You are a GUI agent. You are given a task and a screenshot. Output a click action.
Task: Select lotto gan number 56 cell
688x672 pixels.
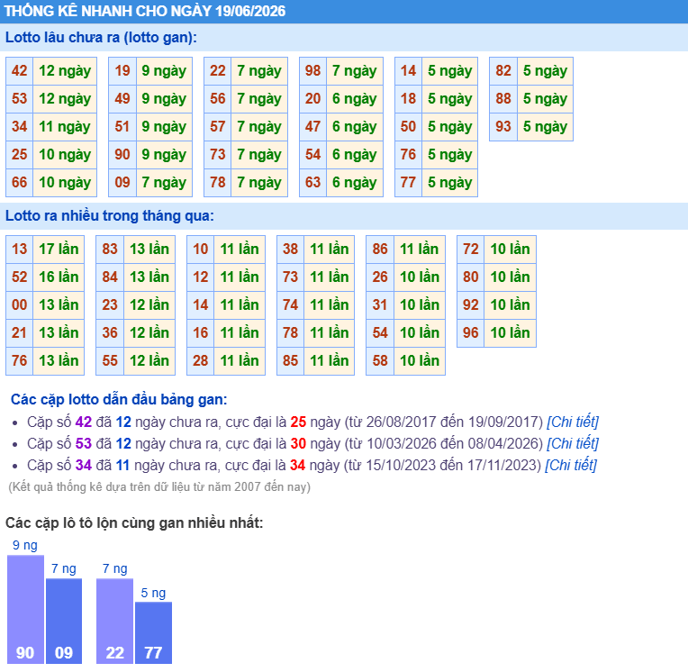tap(218, 99)
